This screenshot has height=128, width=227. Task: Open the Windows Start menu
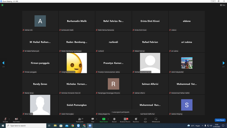coord(3,126)
